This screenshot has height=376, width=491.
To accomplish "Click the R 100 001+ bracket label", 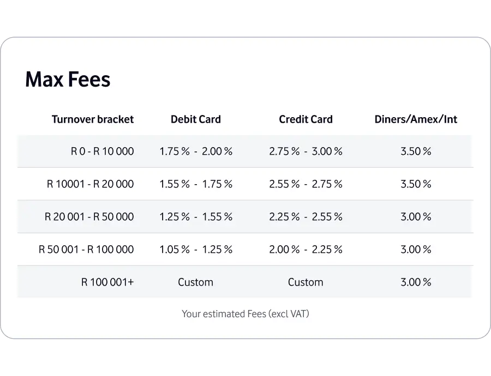I will coord(107,282).
